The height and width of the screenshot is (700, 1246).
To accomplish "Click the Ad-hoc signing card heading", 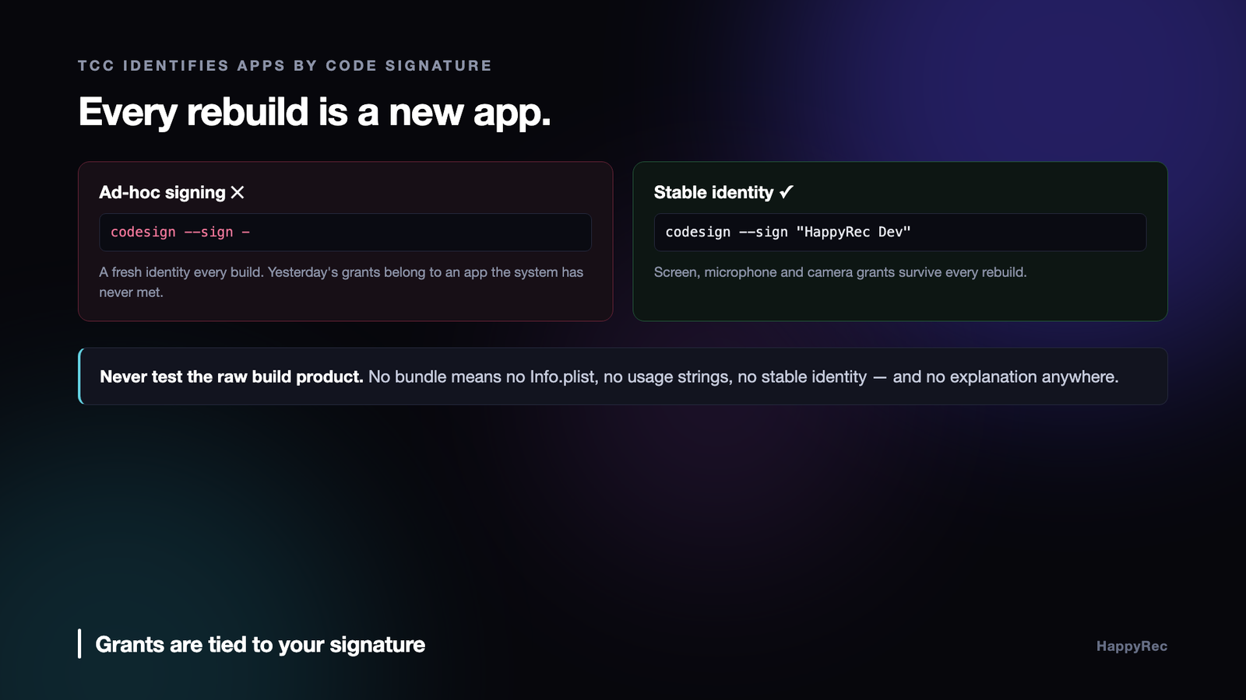I will [162, 192].
